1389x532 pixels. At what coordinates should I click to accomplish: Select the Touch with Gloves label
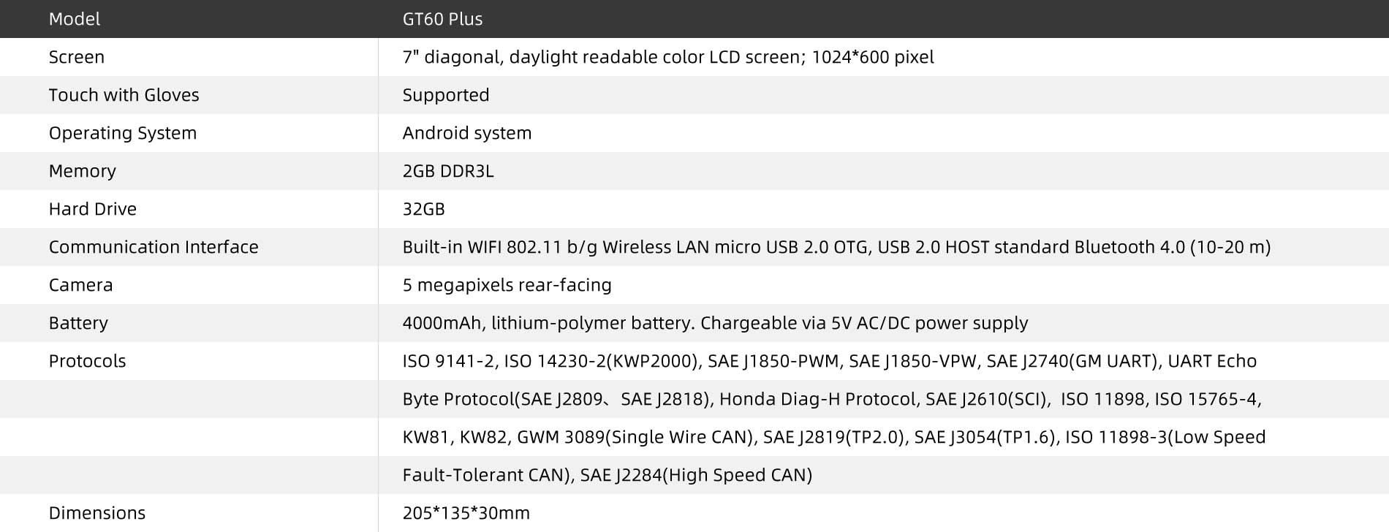click(x=124, y=95)
